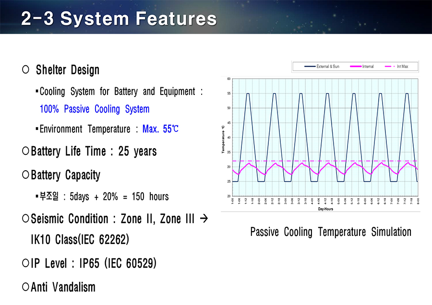The height and width of the screenshot is (305, 432).
Task: Click 'Cooling System for Battery and Equipment' line
Action: point(121,92)
